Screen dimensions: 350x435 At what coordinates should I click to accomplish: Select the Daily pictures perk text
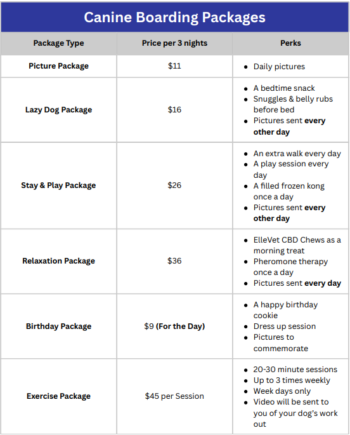point(279,67)
